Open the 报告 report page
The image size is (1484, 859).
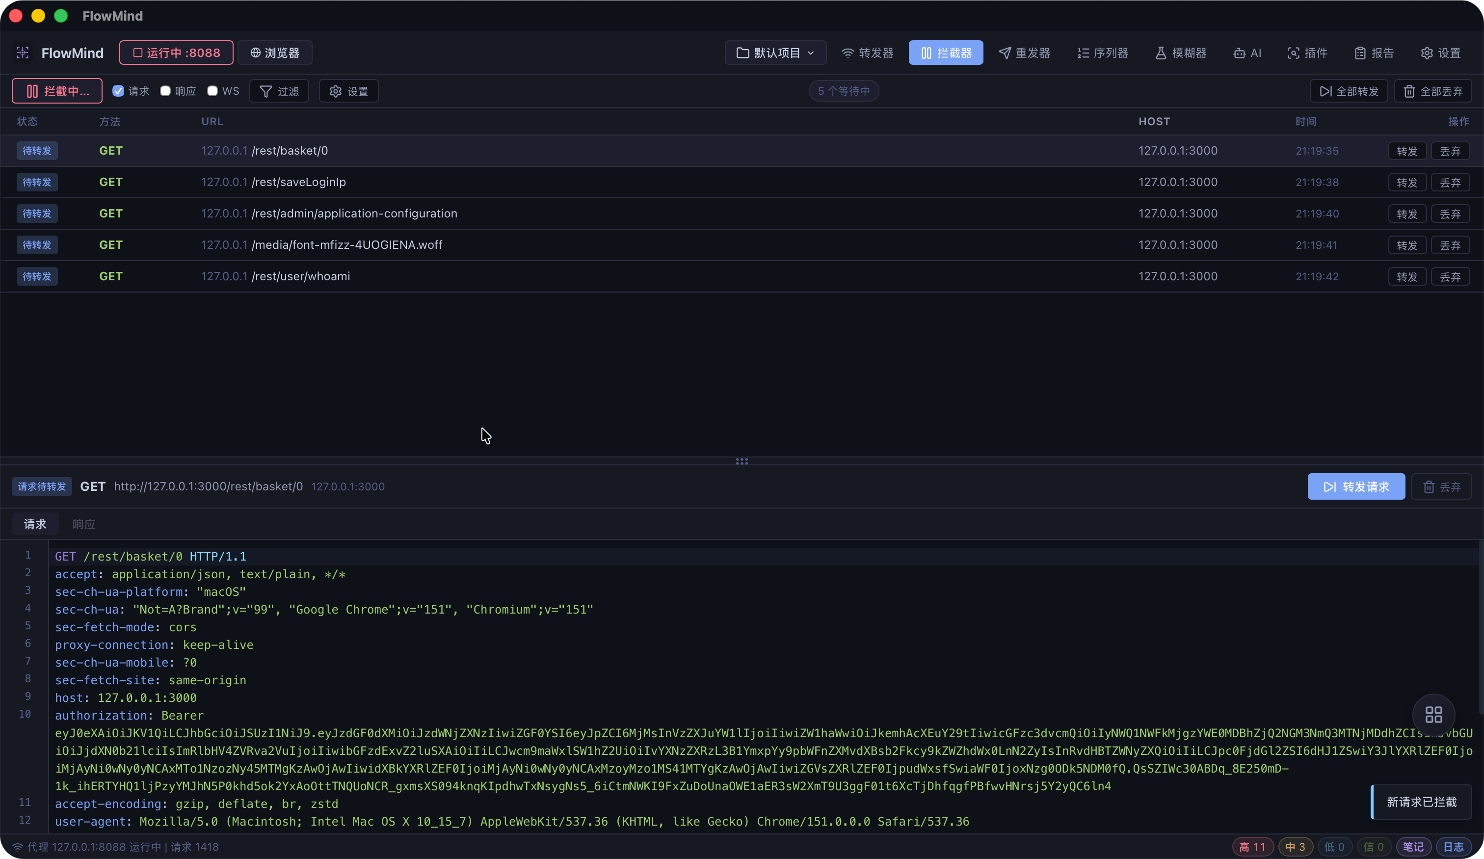(x=1374, y=53)
